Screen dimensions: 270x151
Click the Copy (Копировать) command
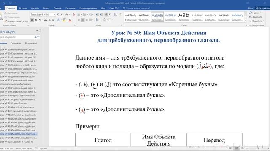point(12,17)
